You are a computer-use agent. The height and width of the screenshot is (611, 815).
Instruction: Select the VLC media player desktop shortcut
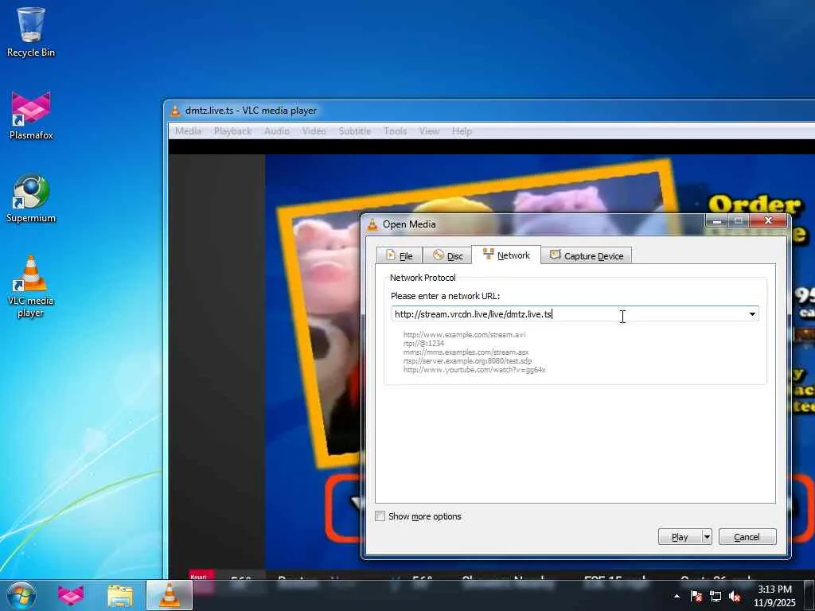(31, 286)
